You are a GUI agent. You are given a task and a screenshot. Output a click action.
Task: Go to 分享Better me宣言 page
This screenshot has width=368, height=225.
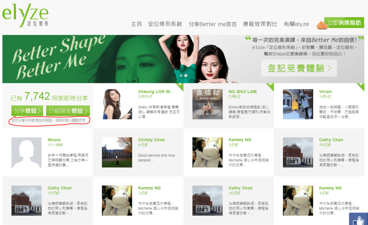(213, 24)
